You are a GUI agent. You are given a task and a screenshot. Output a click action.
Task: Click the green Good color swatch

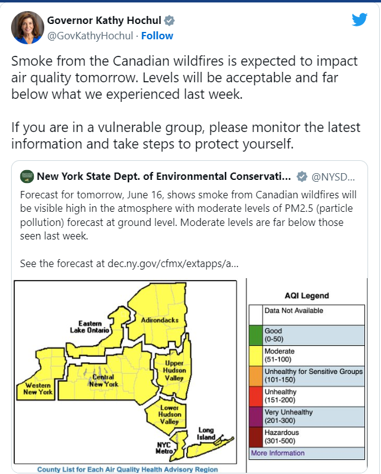(256, 335)
